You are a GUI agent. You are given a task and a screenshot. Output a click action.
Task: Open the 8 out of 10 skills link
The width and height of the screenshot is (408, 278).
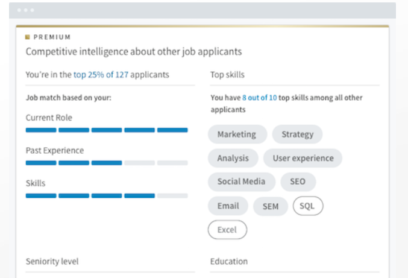point(259,98)
